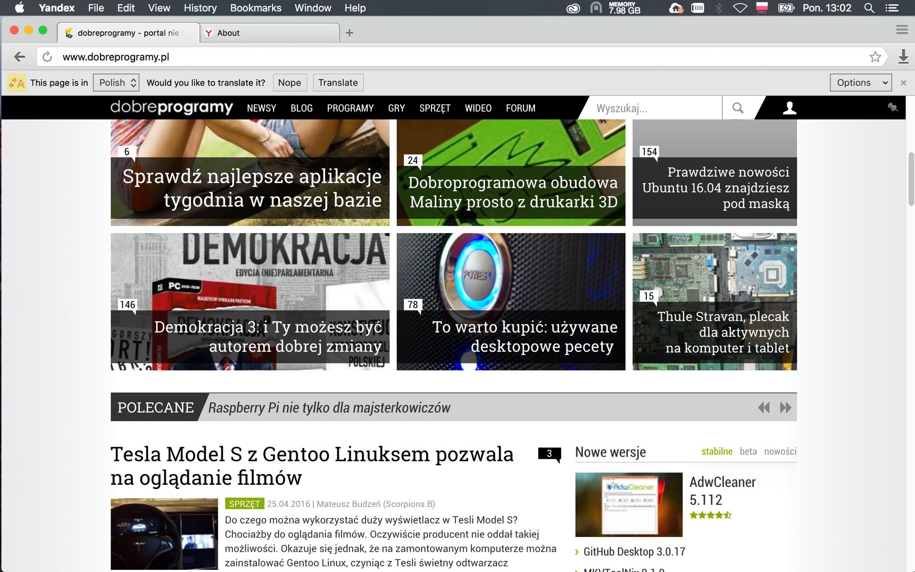This screenshot has height=572, width=915.
Task: Click the translate language icon in bar
Action: 16,83
